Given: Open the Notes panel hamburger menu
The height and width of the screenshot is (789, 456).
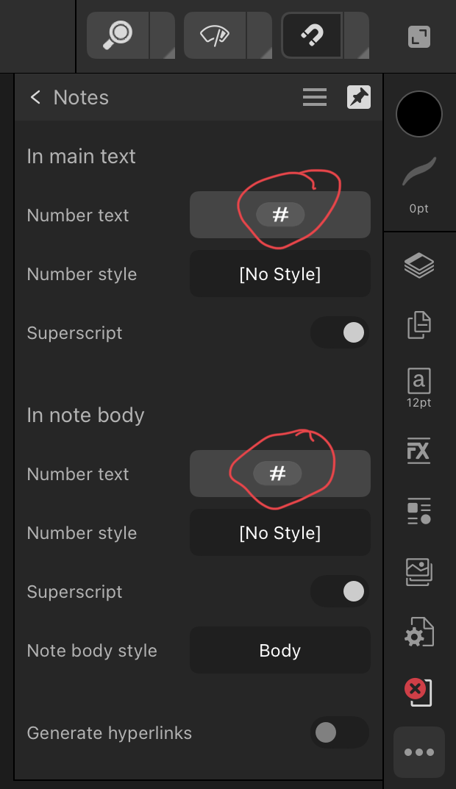Looking at the screenshot, I should pos(315,97).
